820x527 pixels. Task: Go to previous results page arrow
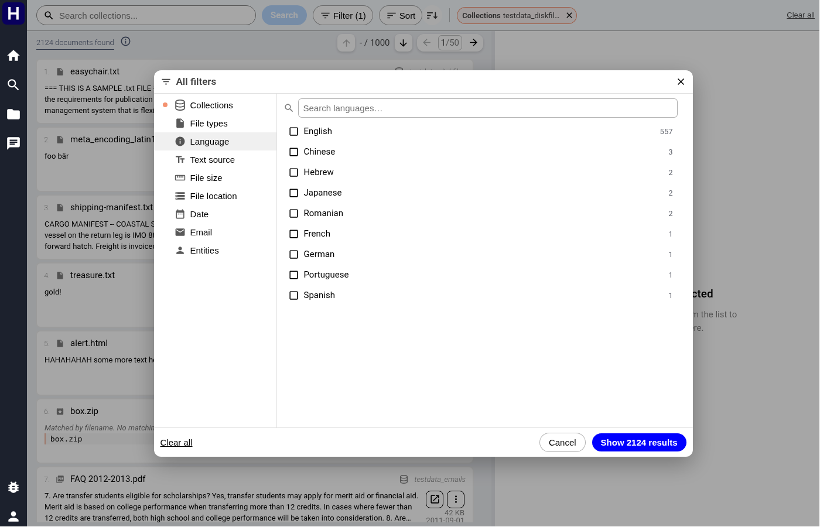coord(427,42)
